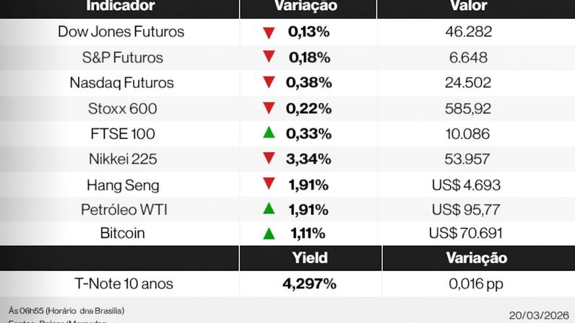Click the green up arrow for Bitcoin
This screenshot has height=323, width=575.
(269, 234)
